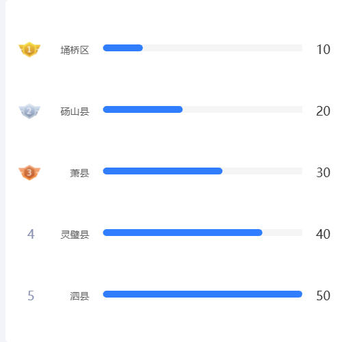The width and height of the screenshot is (342, 342).
Task: Click the blue progress bar for 埇桥区
Action: [x=123, y=48]
